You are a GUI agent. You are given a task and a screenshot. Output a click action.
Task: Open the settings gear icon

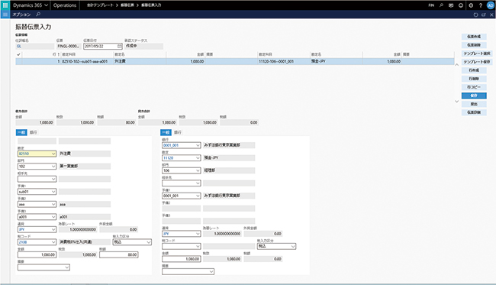point(471,5)
